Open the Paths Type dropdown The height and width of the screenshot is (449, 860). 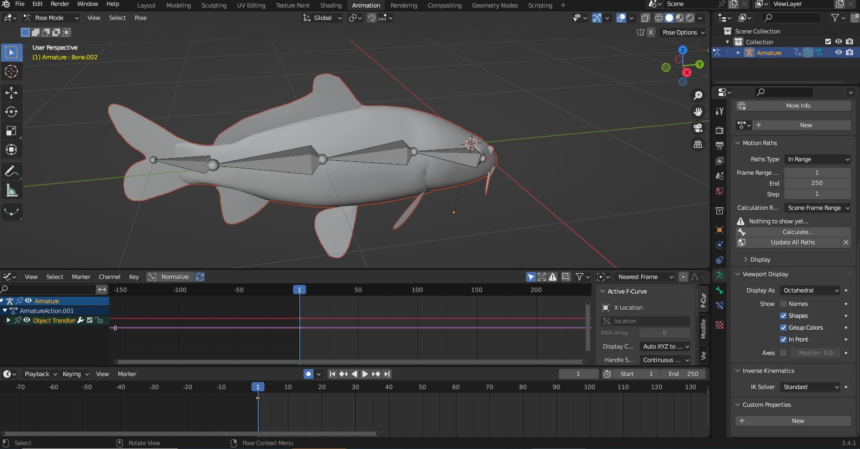pos(818,159)
